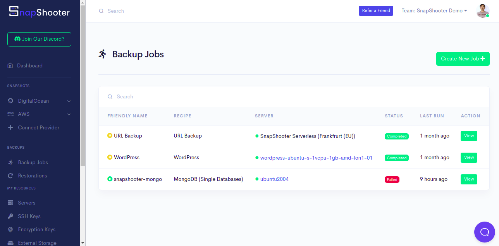Click the Discord icon in the join button
The height and width of the screenshot is (246, 499).
[x=17, y=39]
